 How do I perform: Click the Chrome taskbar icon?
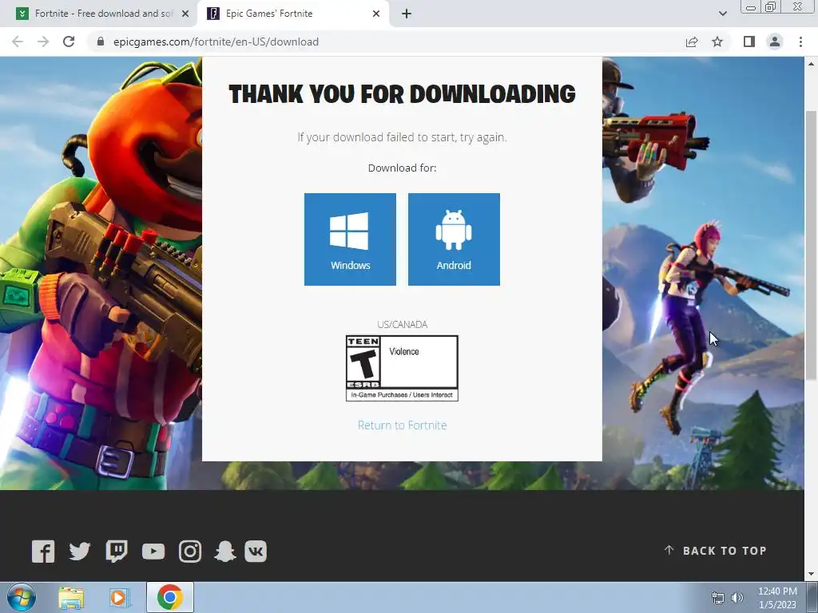(170, 597)
